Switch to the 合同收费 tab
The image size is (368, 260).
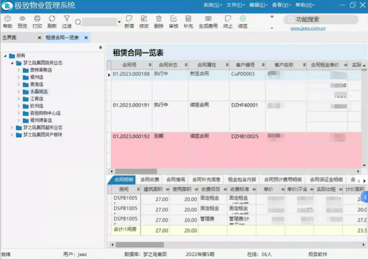tap(150, 180)
